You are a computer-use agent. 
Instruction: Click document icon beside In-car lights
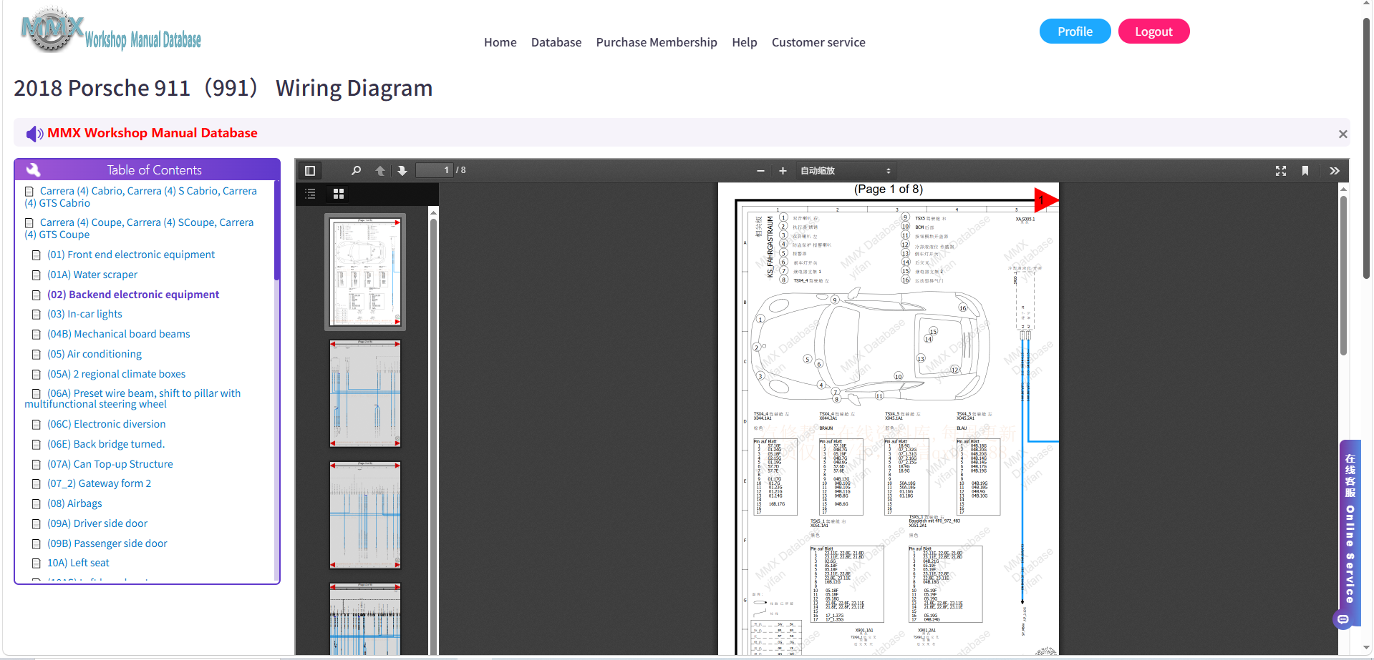(36, 315)
